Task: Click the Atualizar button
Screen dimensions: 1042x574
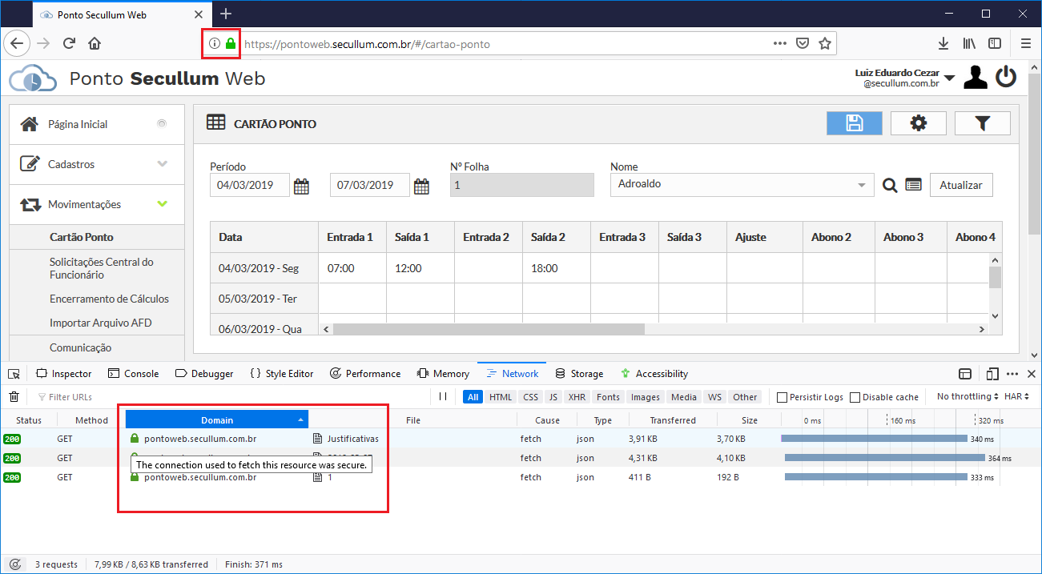Action: point(960,185)
